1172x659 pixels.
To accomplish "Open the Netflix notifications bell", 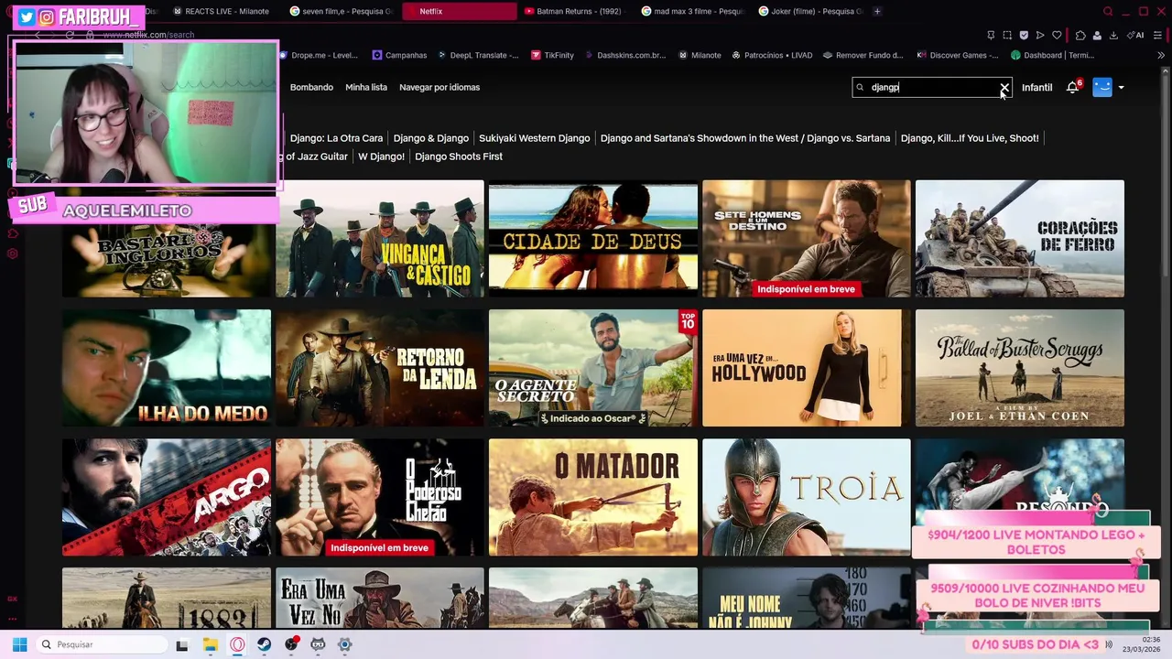I will [x=1072, y=87].
